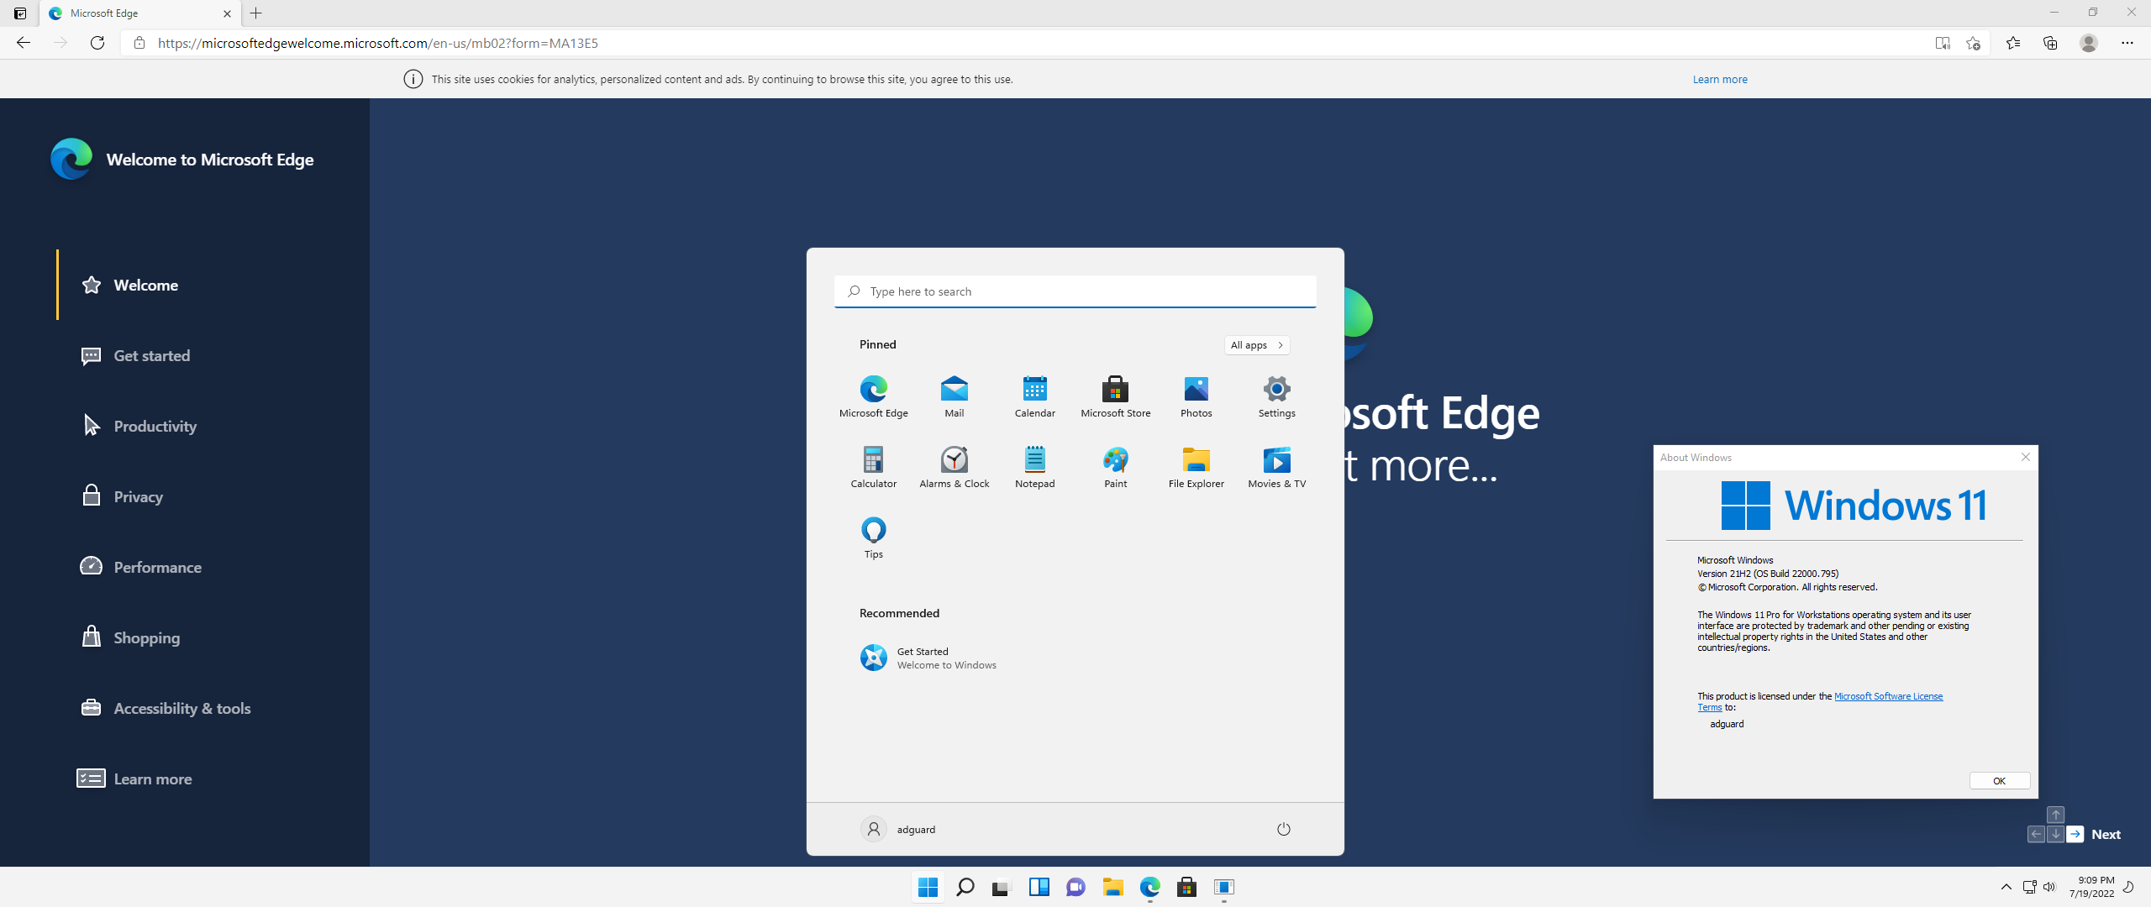Open Immersive Reader in address bar
The width and height of the screenshot is (2151, 907).
click(1942, 43)
